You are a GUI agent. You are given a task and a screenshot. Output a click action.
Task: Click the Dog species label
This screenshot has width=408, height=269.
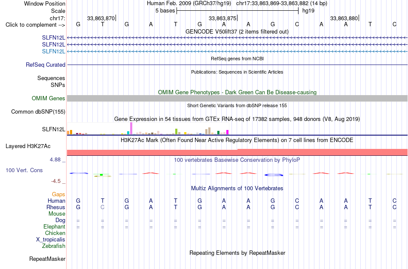tap(60, 220)
